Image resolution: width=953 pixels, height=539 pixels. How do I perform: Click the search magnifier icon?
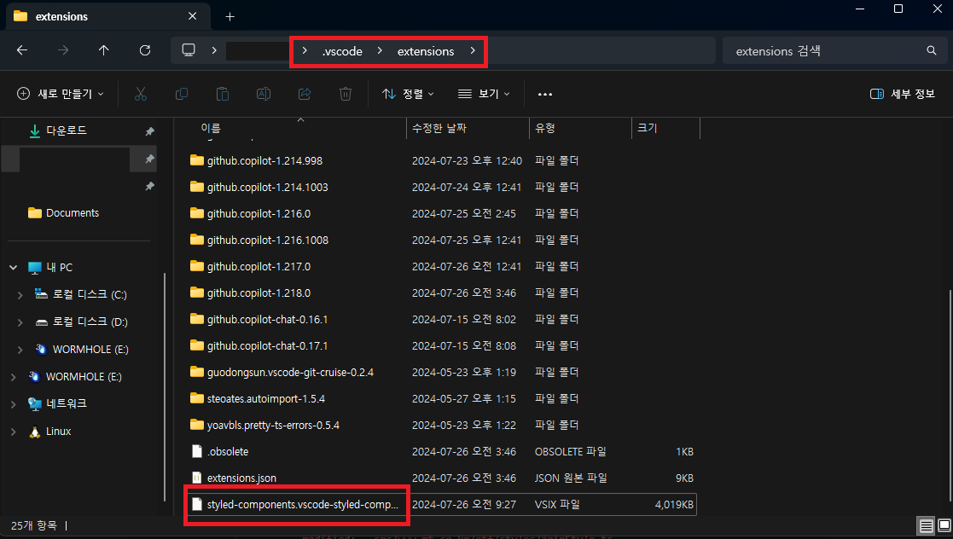click(931, 50)
